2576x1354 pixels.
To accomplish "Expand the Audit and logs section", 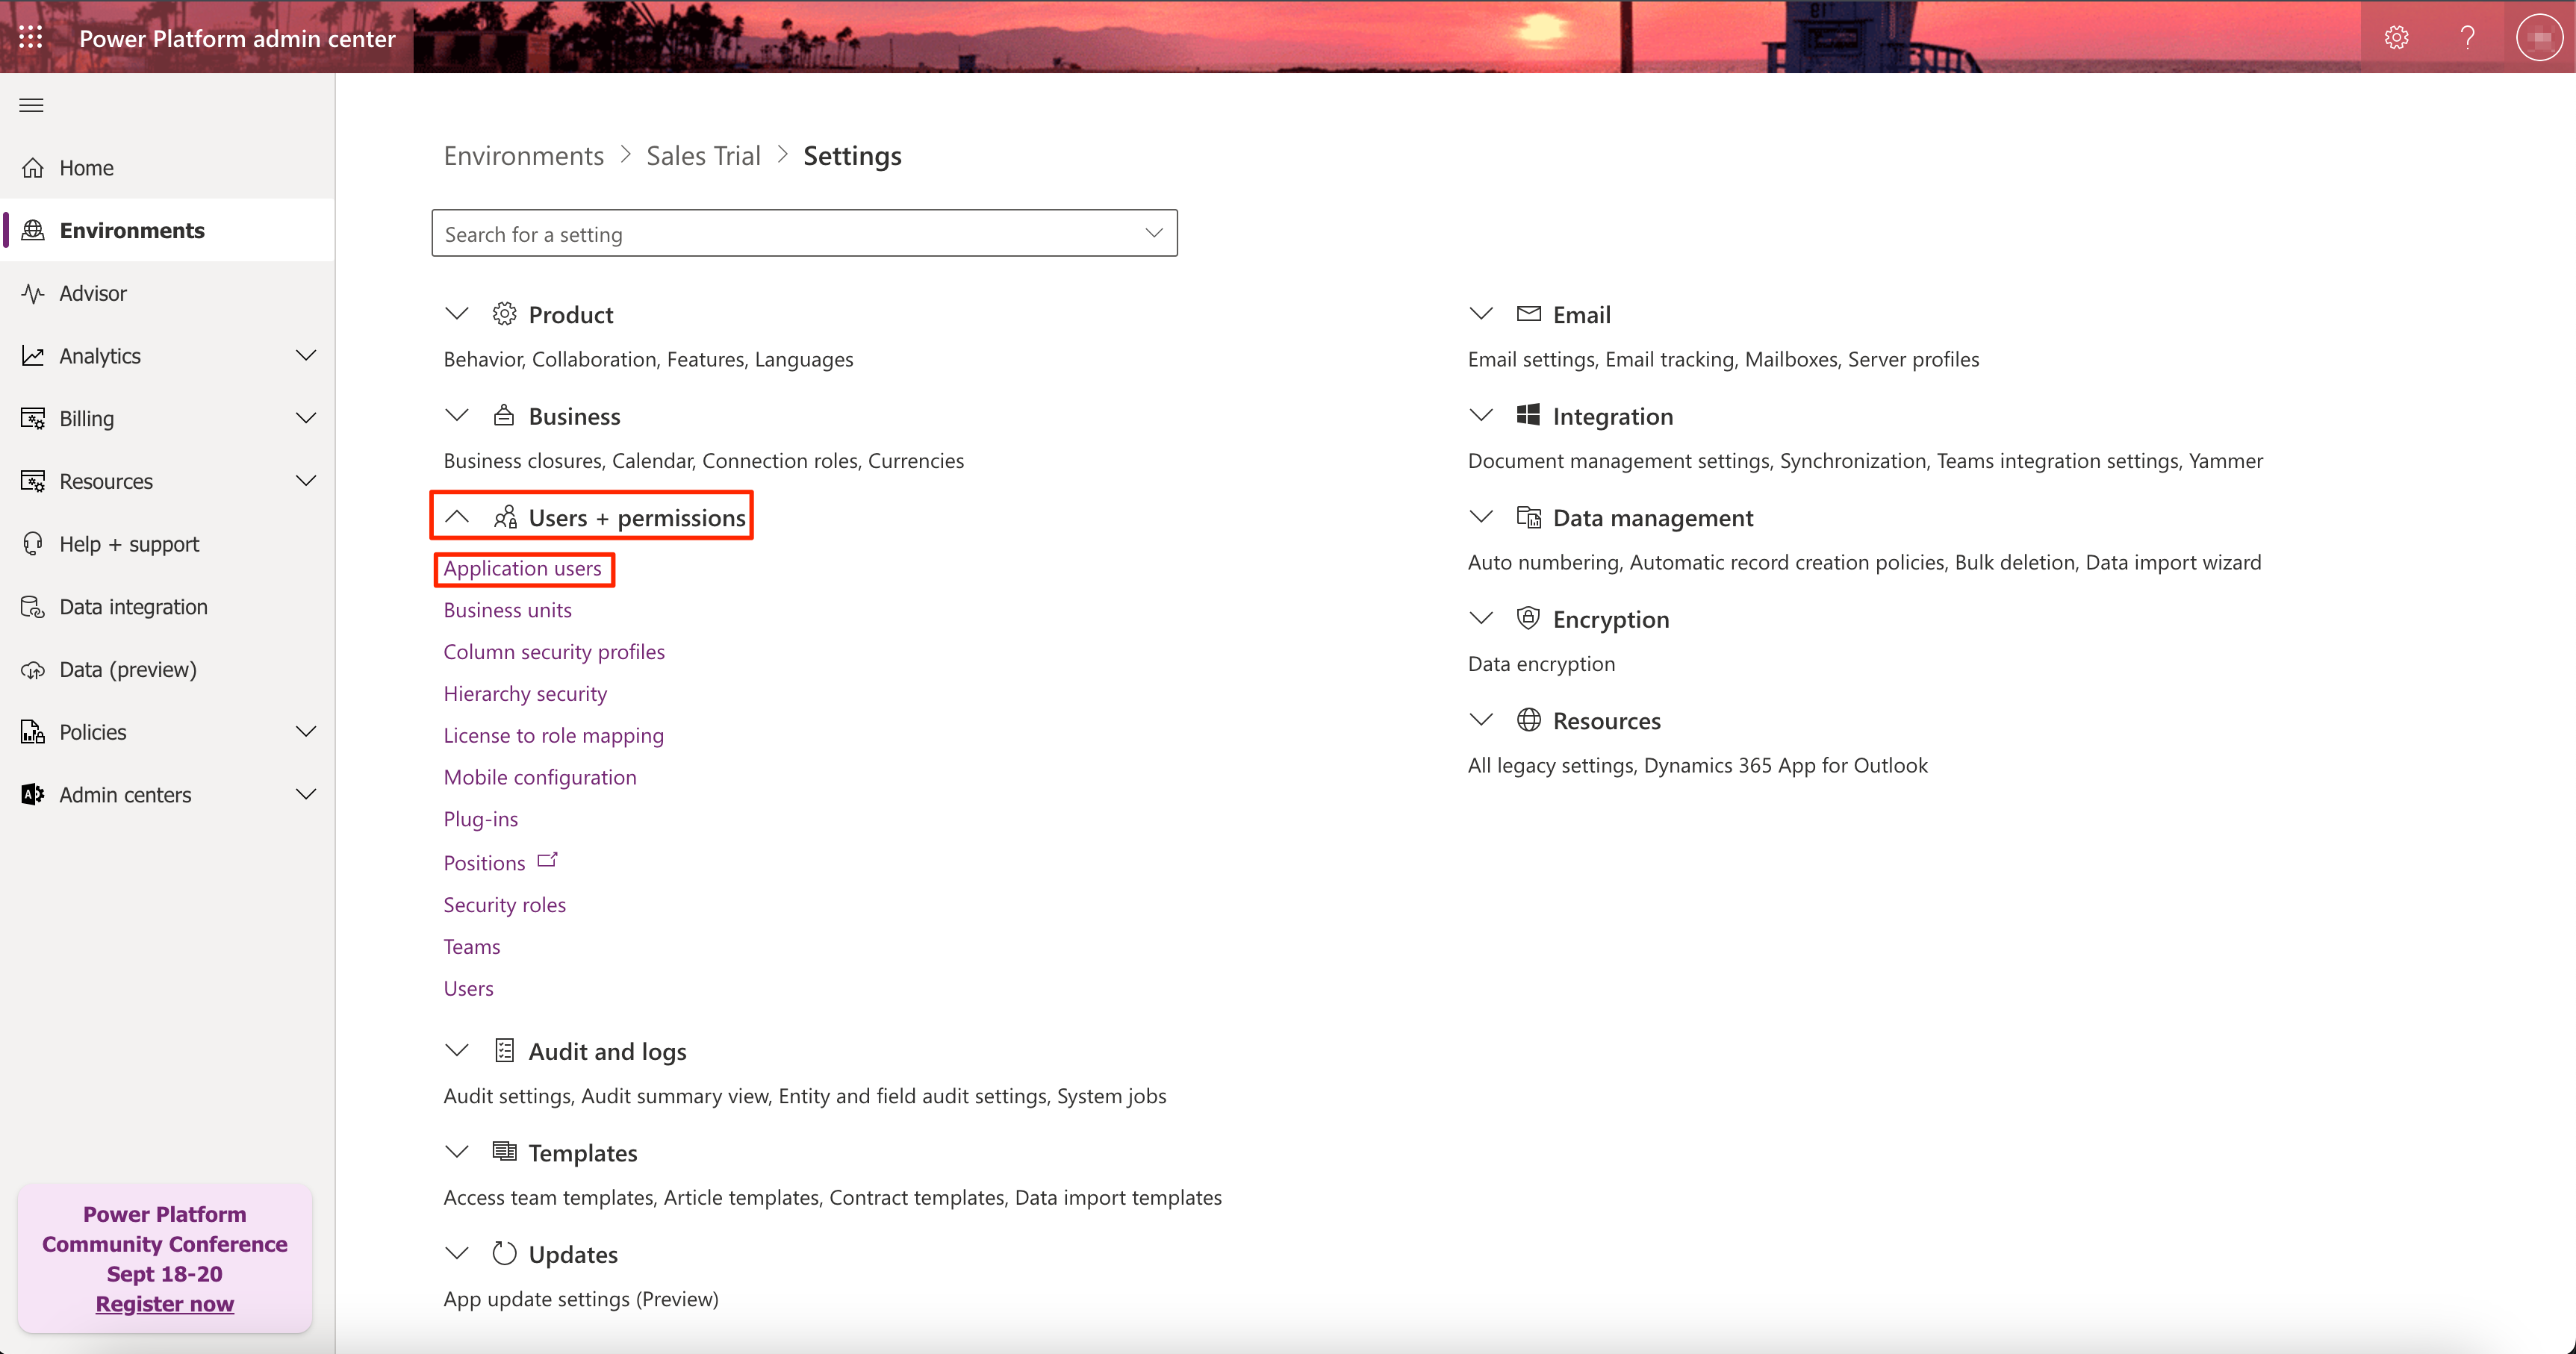I will point(457,1050).
